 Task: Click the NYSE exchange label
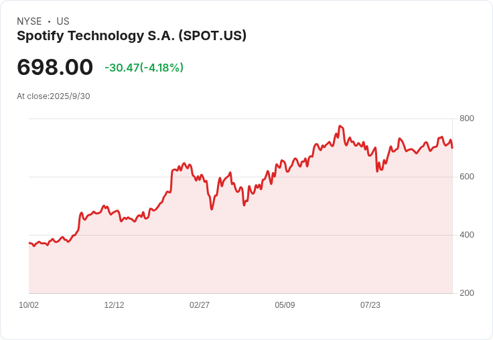(x=29, y=21)
